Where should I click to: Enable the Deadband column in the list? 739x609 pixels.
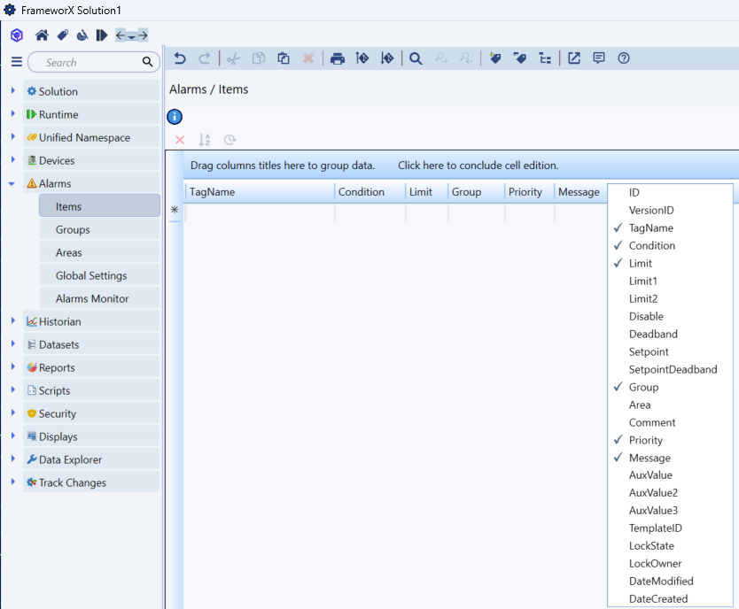(653, 334)
